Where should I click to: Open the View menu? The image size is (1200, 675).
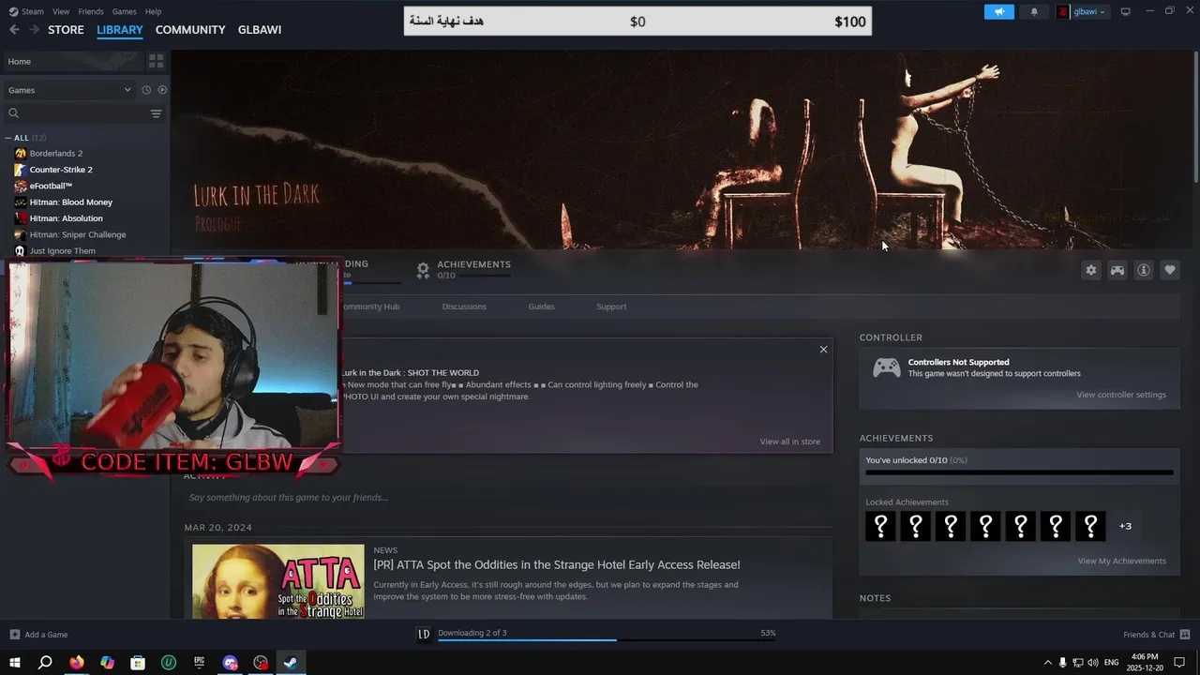tap(61, 11)
